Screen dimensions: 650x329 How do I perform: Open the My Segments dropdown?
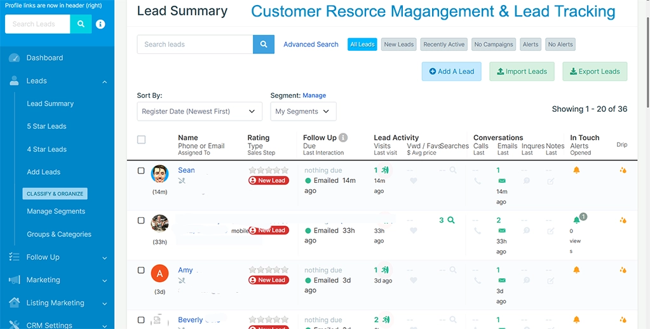coord(303,111)
